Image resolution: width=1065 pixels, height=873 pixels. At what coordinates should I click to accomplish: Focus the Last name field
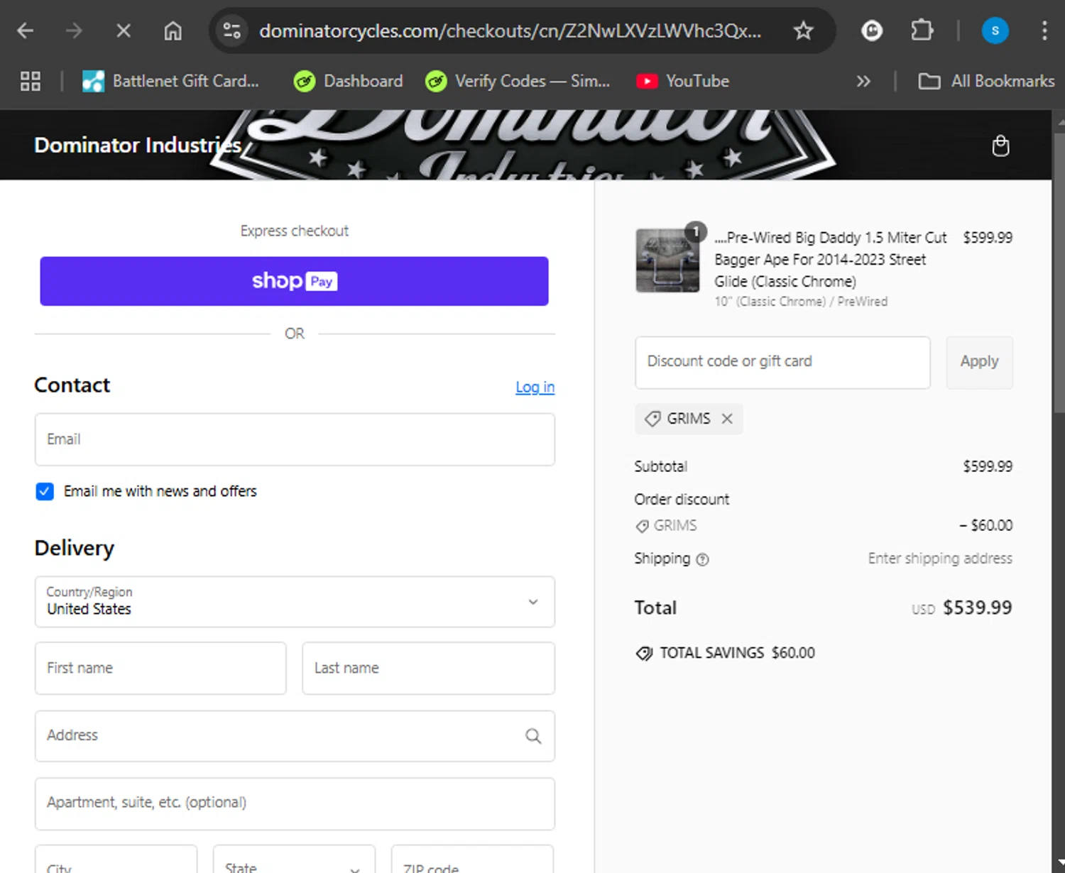coord(428,668)
